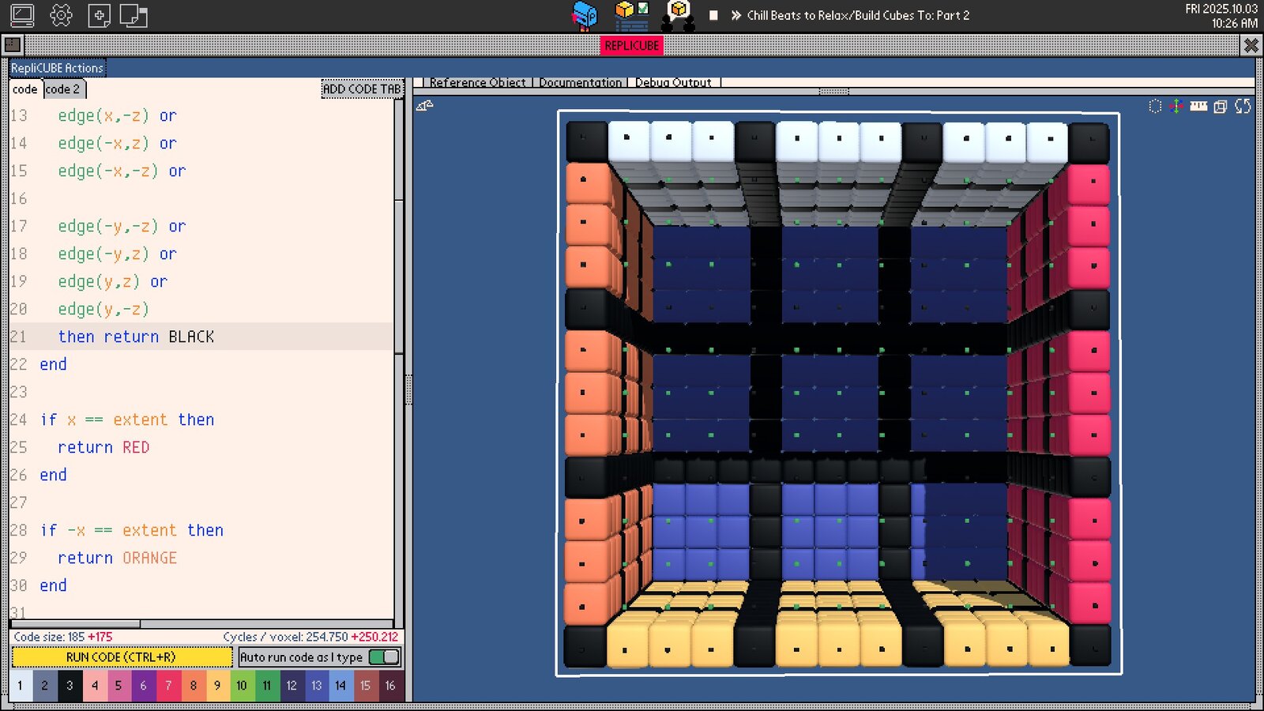Select color swatch 16 dark purple
Screen dimensions: 1264x711
390,686
